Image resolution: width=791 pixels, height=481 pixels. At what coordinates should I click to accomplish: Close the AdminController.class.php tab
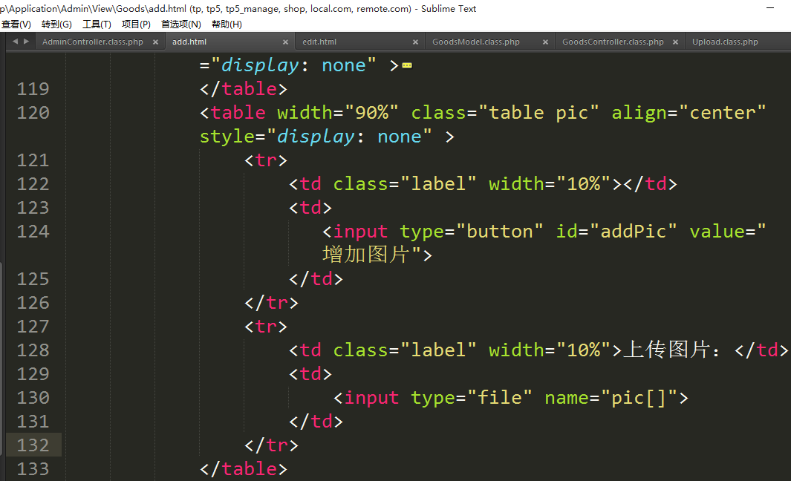155,42
